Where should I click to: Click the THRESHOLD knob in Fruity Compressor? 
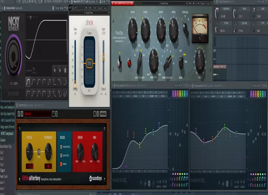coord(217,13)
